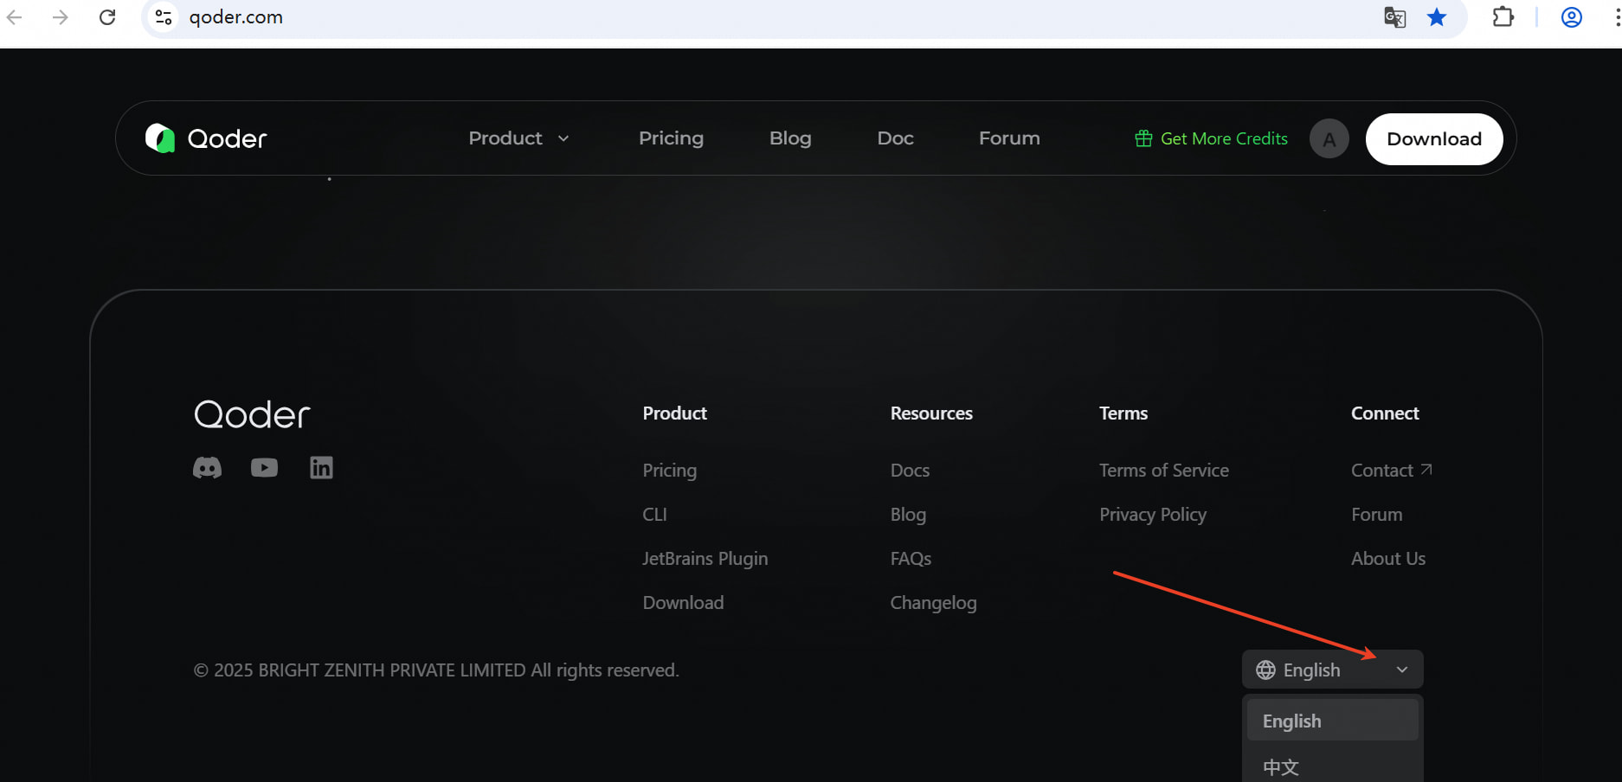1622x782 pixels.
Task: Open Pricing in top navigation
Action: click(671, 138)
